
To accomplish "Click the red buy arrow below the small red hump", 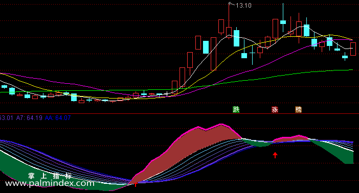I will [275, 155].
